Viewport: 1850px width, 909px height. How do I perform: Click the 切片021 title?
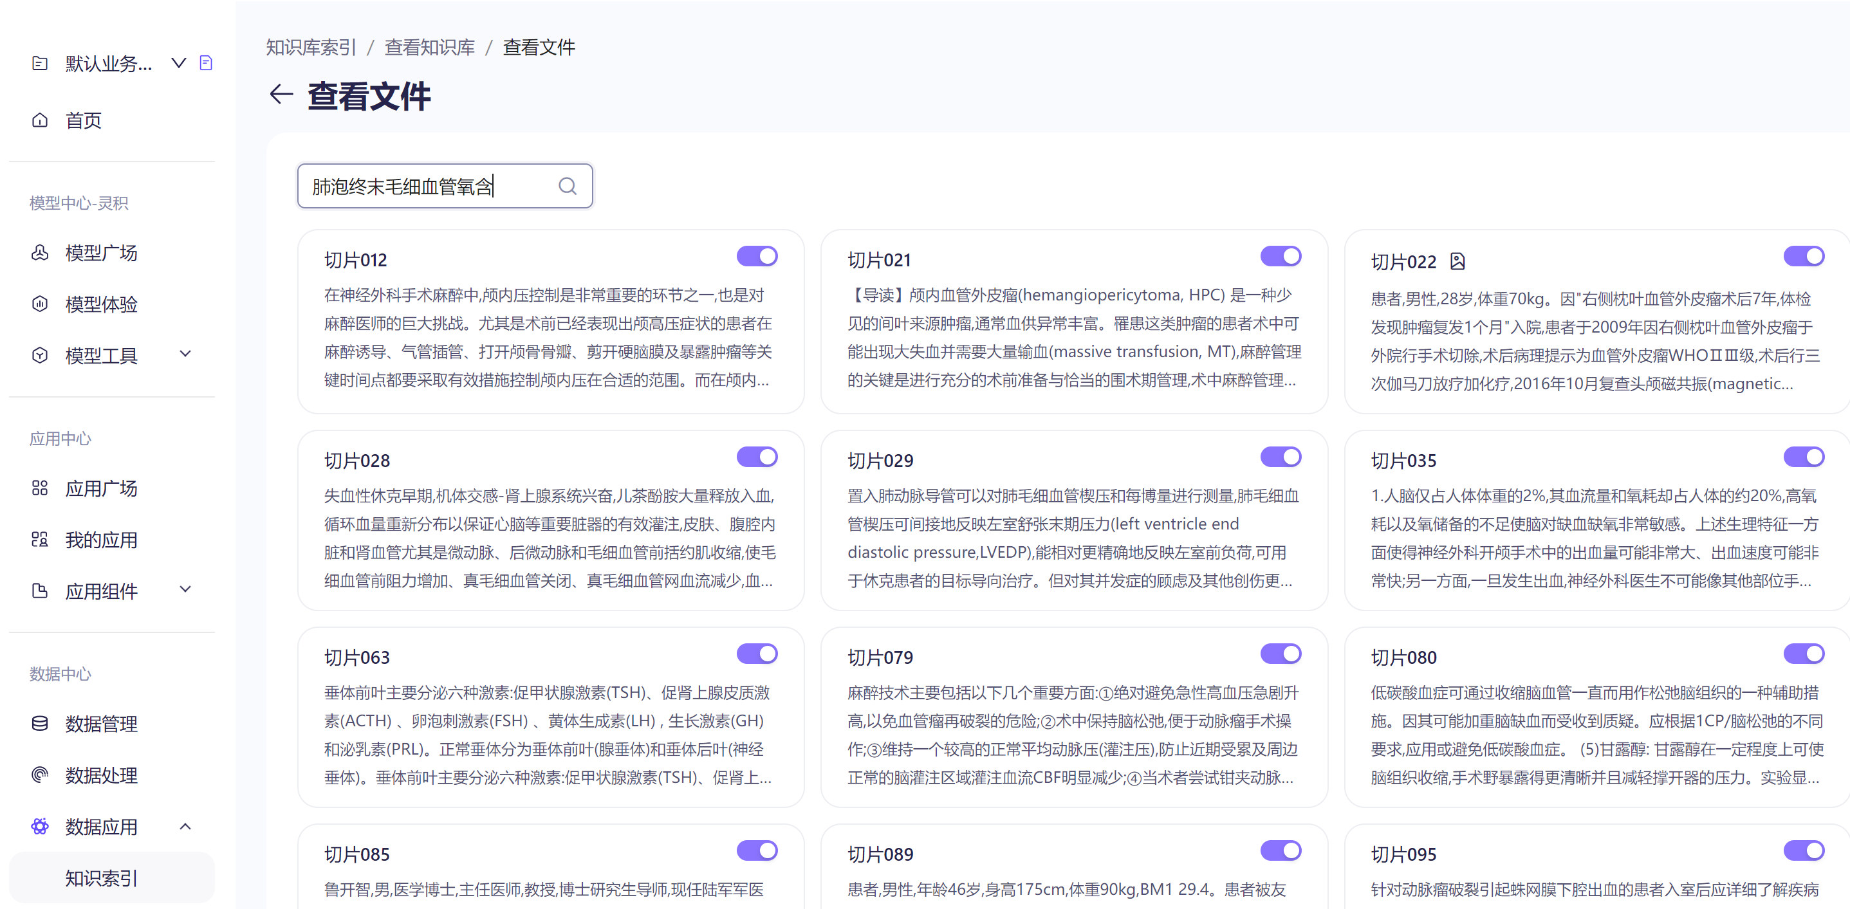879,260
